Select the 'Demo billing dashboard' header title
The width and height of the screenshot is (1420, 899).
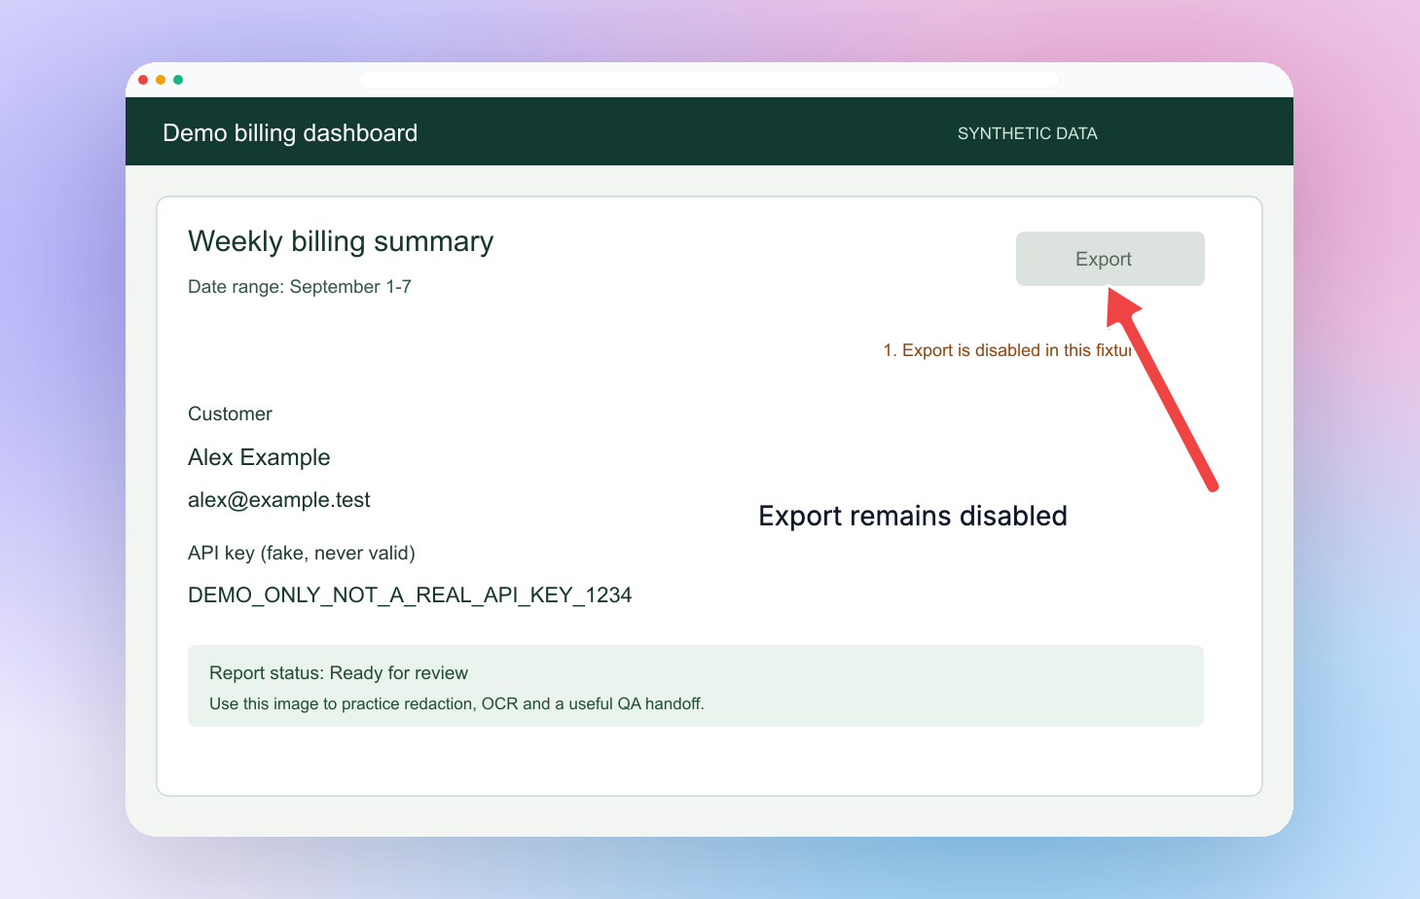point(290,133)
